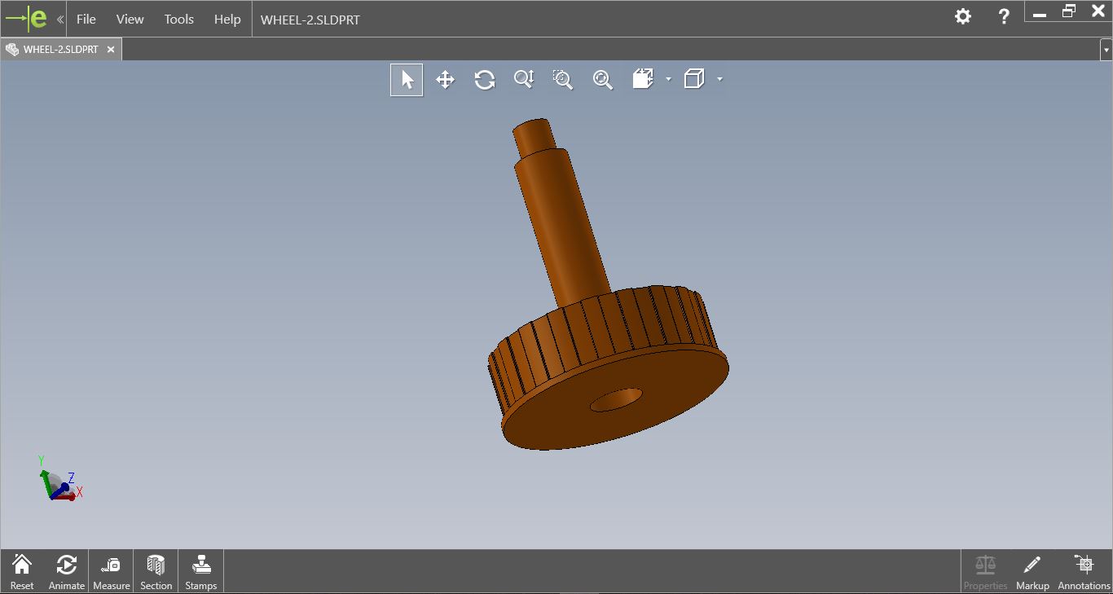Activate the Pan tool
This screenshot has height=594, width=1113.
[445, 80]
